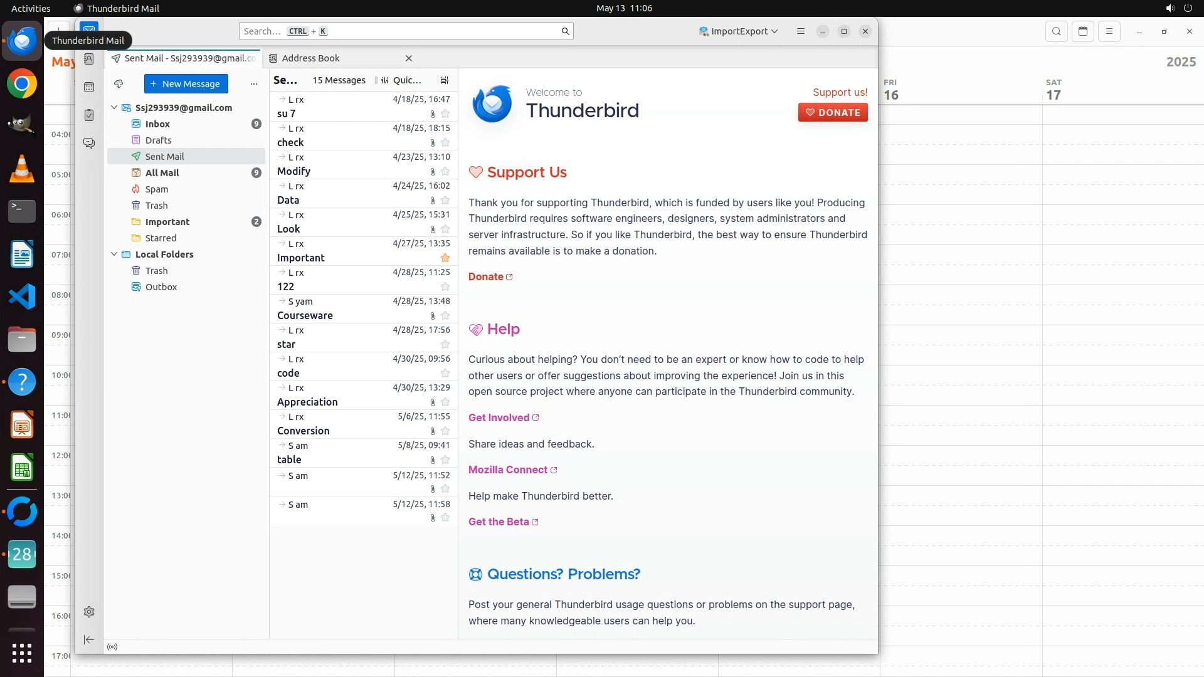Open the Calendar space icon in sidebar

pyautogui.click(x=89, y=87)
